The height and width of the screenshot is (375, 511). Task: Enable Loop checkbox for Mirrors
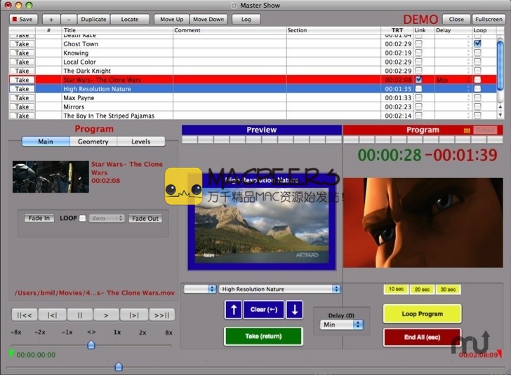point(477,107)
